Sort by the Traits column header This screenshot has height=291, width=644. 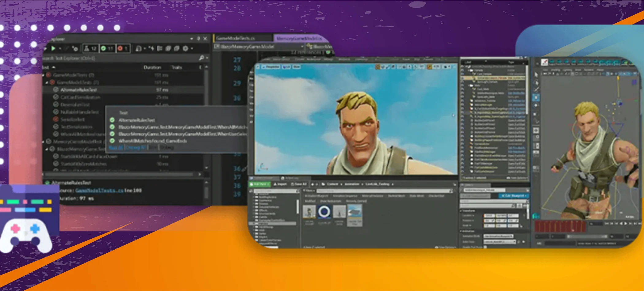(177, 67)
